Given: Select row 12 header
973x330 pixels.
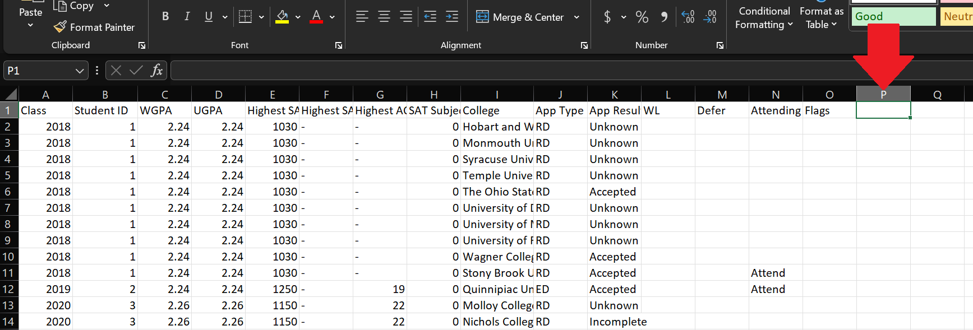Looking at the screenshot, I should (8, 289).
